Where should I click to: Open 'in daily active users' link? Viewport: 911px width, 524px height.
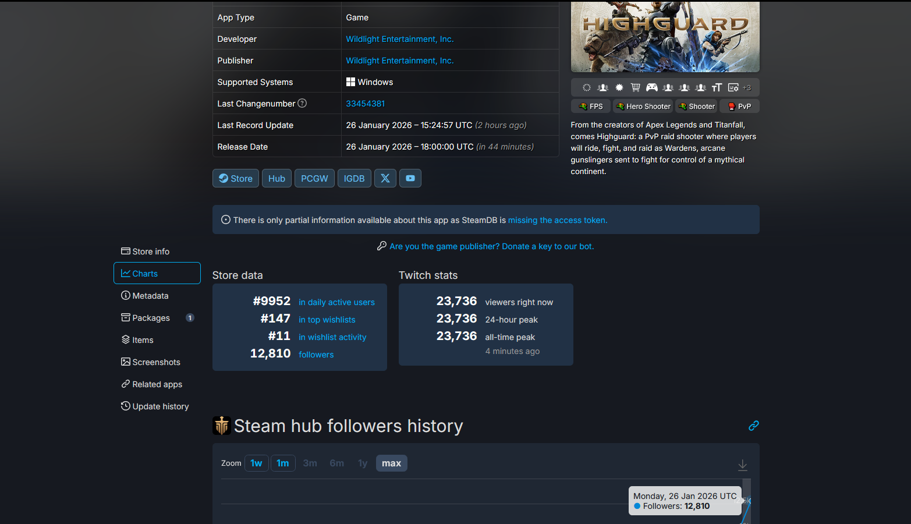(336, 302)
